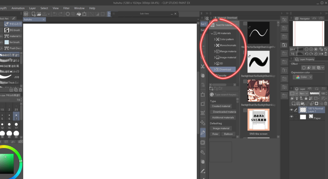The width and height of the screenshot is (328, 179).
Task: Expand the Color pattern folder
Action: [215, 39]
